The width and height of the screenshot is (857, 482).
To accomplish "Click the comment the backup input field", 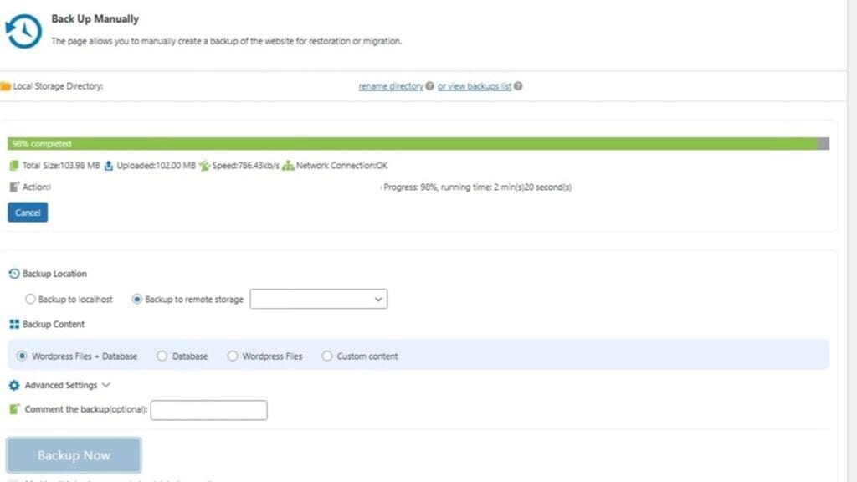I will coord(208,410).
